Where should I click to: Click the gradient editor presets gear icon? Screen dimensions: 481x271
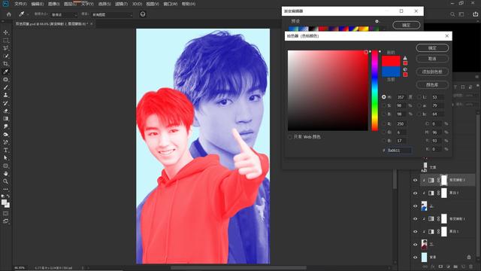click(x=377, y=21)
